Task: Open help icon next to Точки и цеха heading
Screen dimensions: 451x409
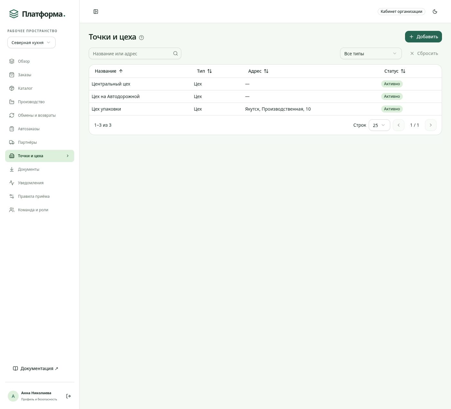Action: click(141, 38)
